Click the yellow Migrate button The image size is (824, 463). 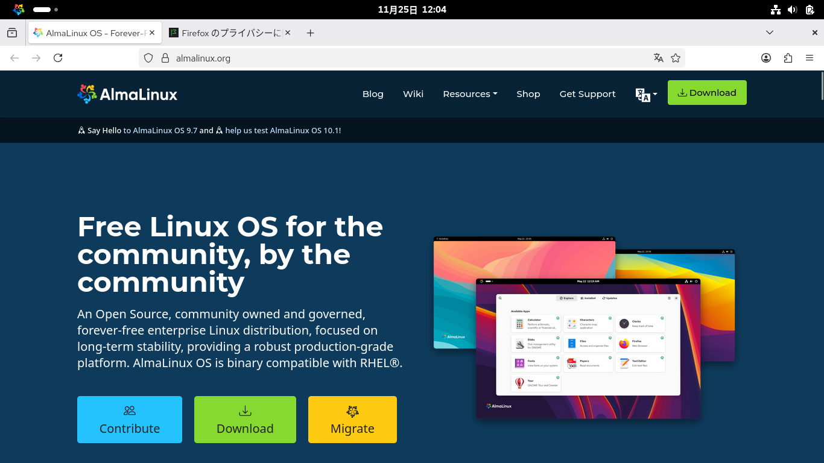pyautogui.click(x=352, y=420)
